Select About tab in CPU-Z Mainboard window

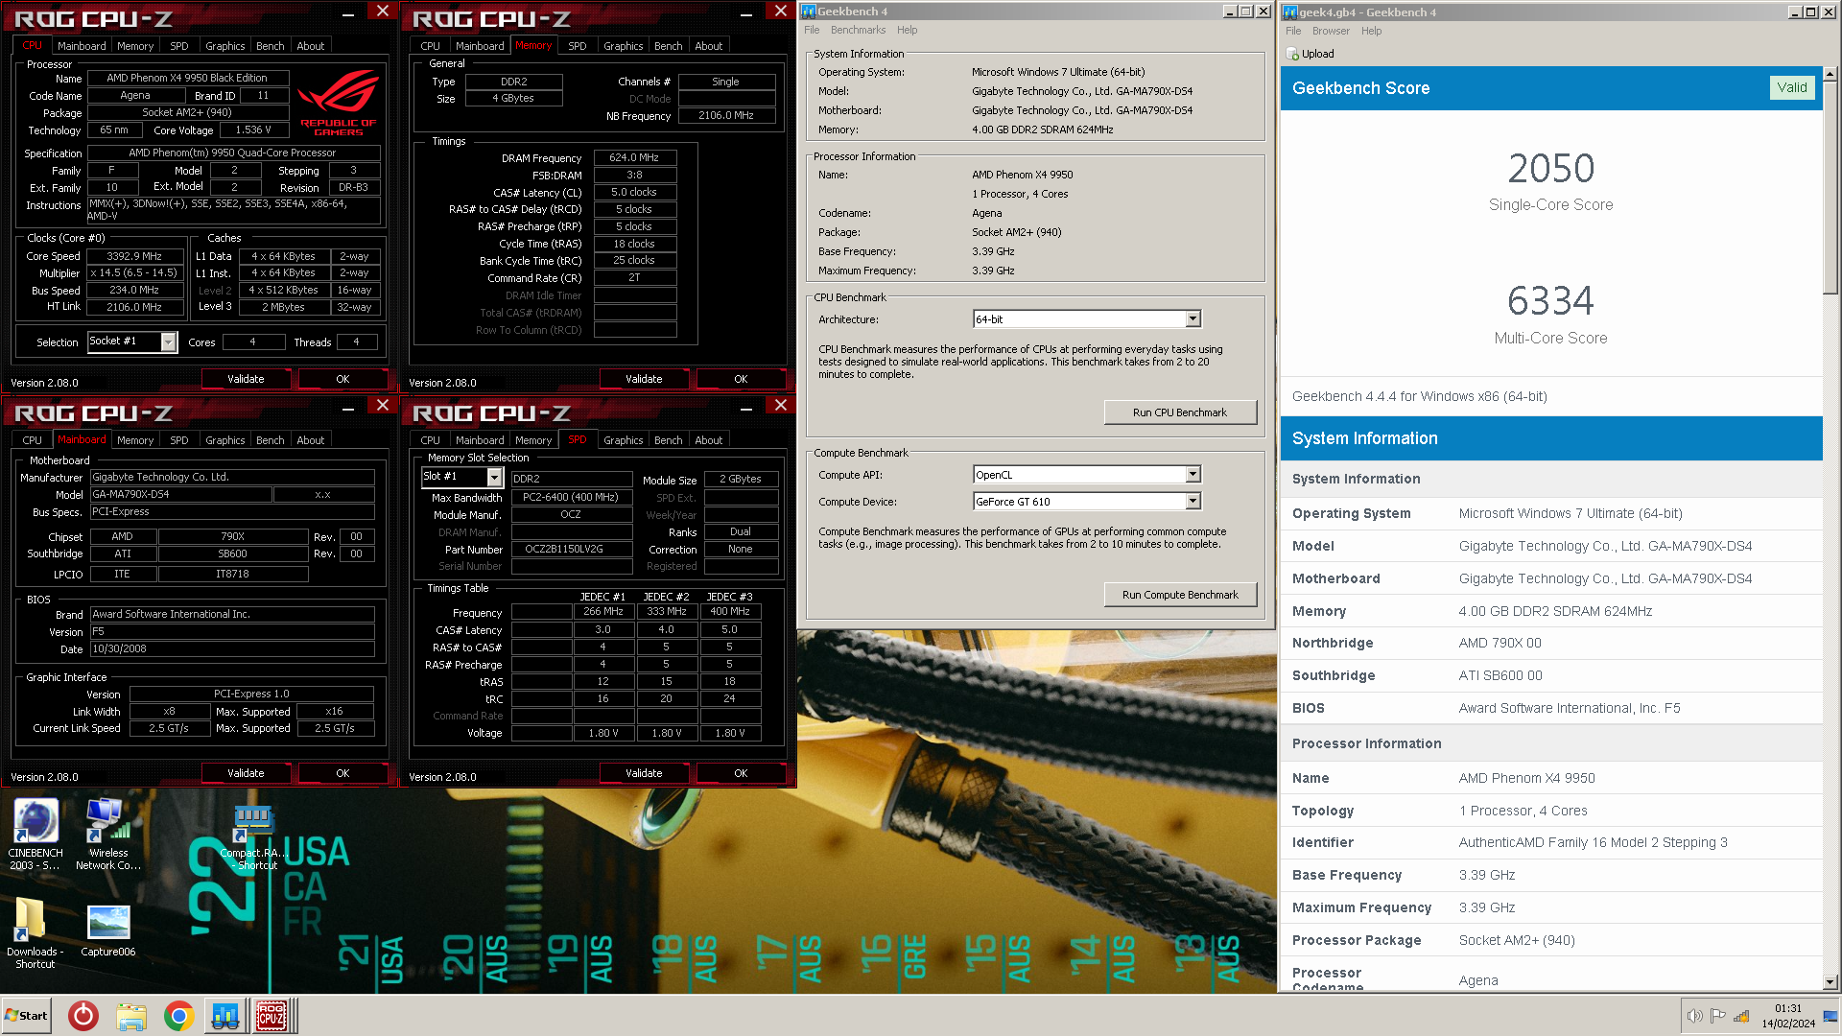(310, 440)
